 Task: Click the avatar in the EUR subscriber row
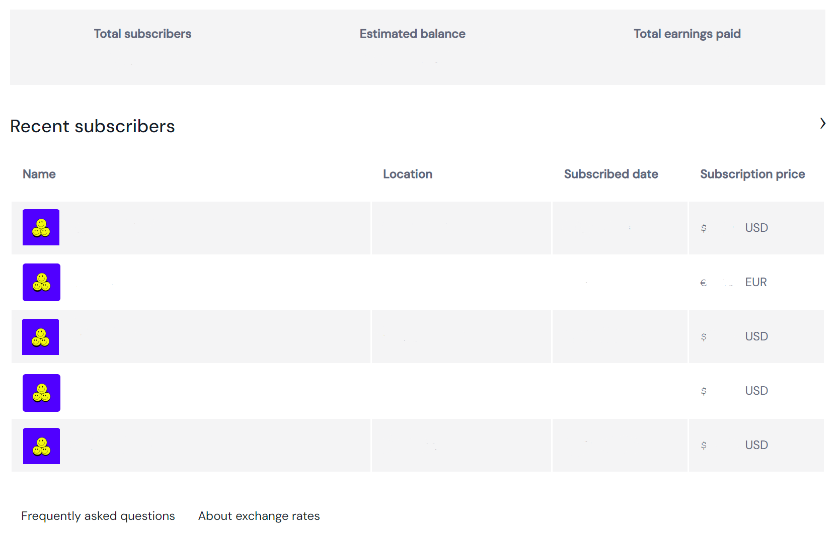(x=41, y=282)
